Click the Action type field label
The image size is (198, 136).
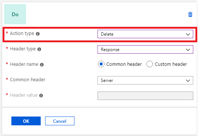[x=22, y=33]
